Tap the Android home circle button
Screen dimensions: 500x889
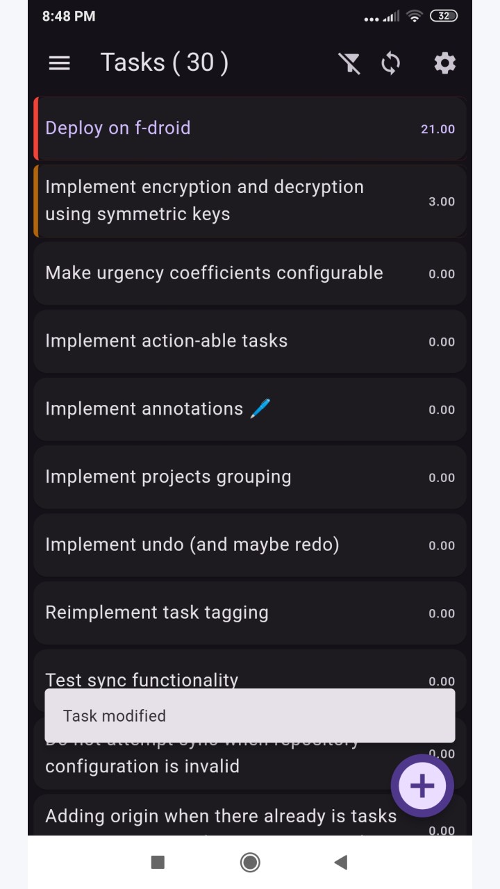[x=250, y=862]
